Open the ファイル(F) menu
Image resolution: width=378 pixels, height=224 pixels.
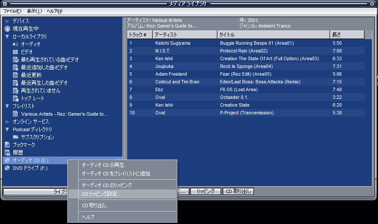[x=12, y=11]
